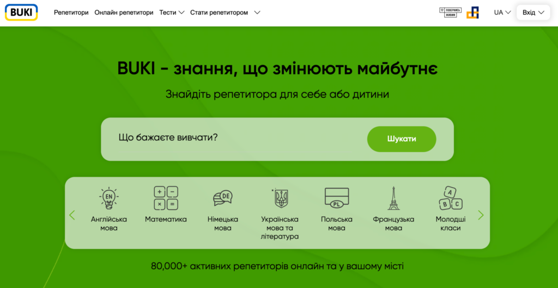Select the Математика calculator icon

pyautogui.click(x=166, y=198)
